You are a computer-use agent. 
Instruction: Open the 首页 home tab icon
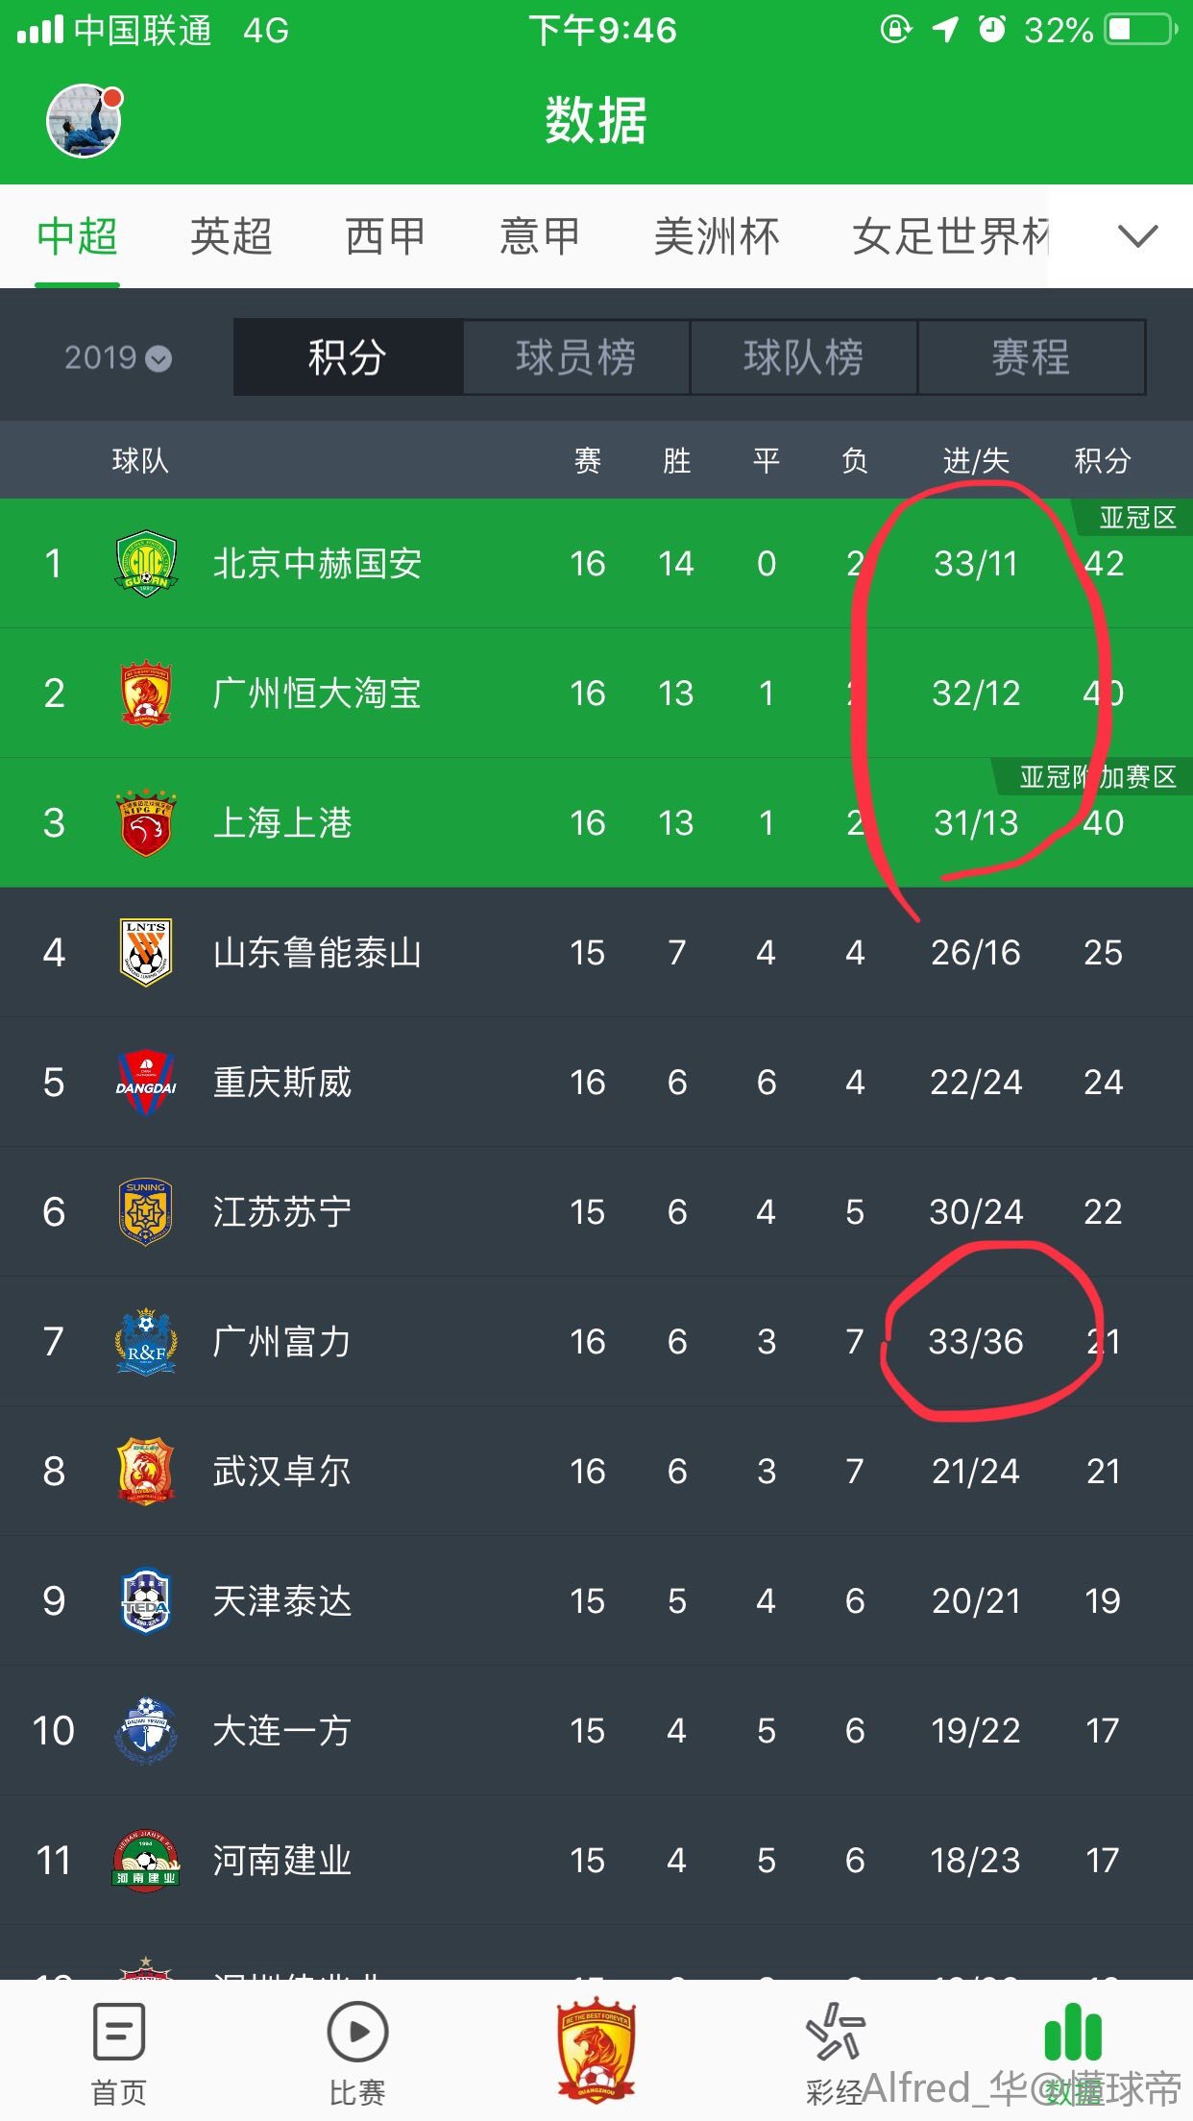[118, 2033]
